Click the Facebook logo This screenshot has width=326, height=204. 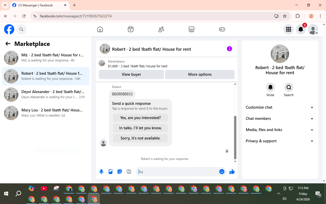click(x=9, y=29)
